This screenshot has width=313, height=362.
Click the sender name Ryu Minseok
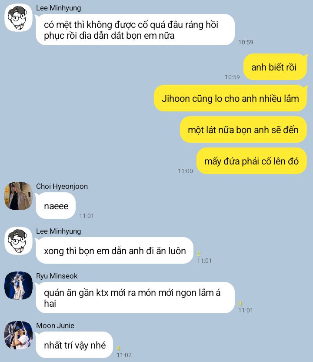pos(57,276)
